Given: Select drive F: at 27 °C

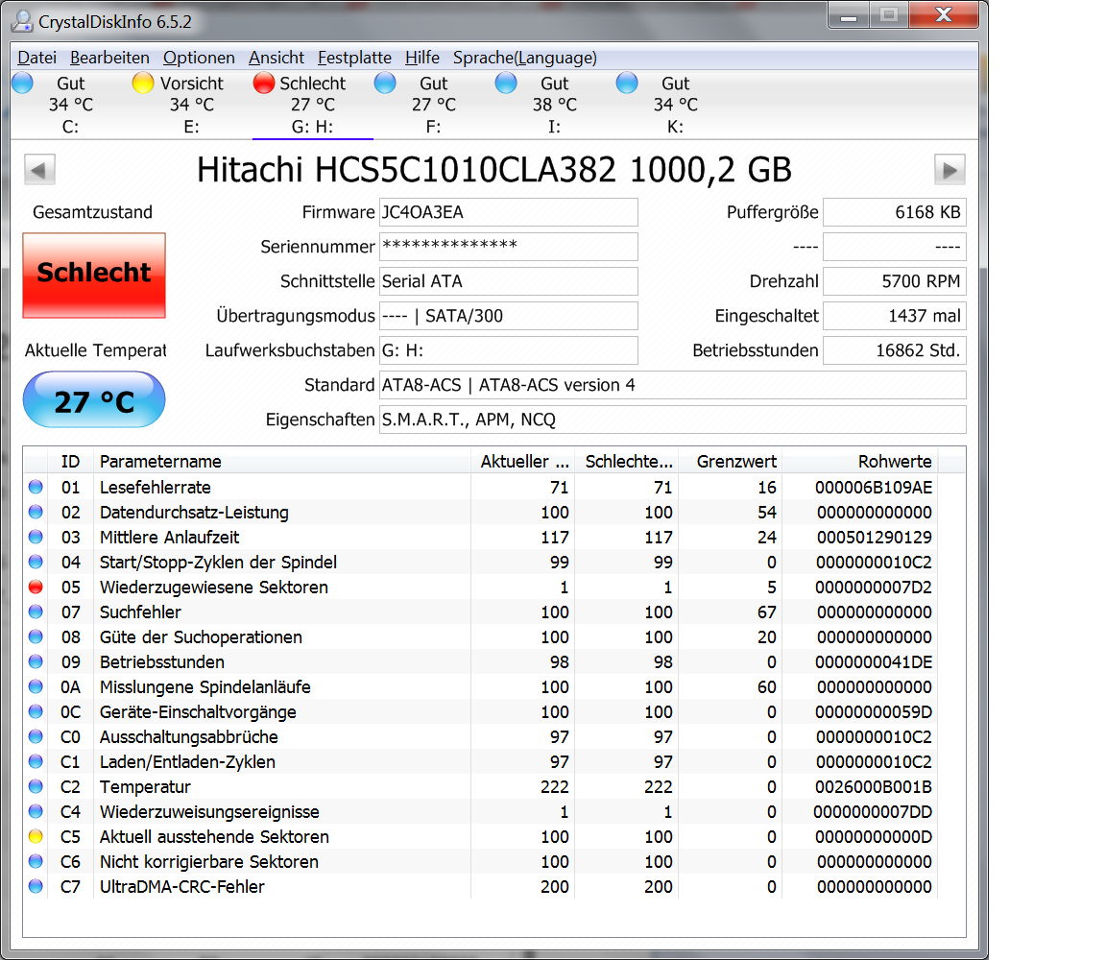Looking at the screenshot, I should click(x=434, y=105).
